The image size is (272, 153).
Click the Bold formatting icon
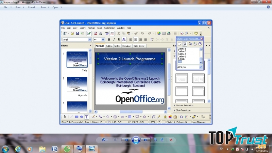coord(109,40)
